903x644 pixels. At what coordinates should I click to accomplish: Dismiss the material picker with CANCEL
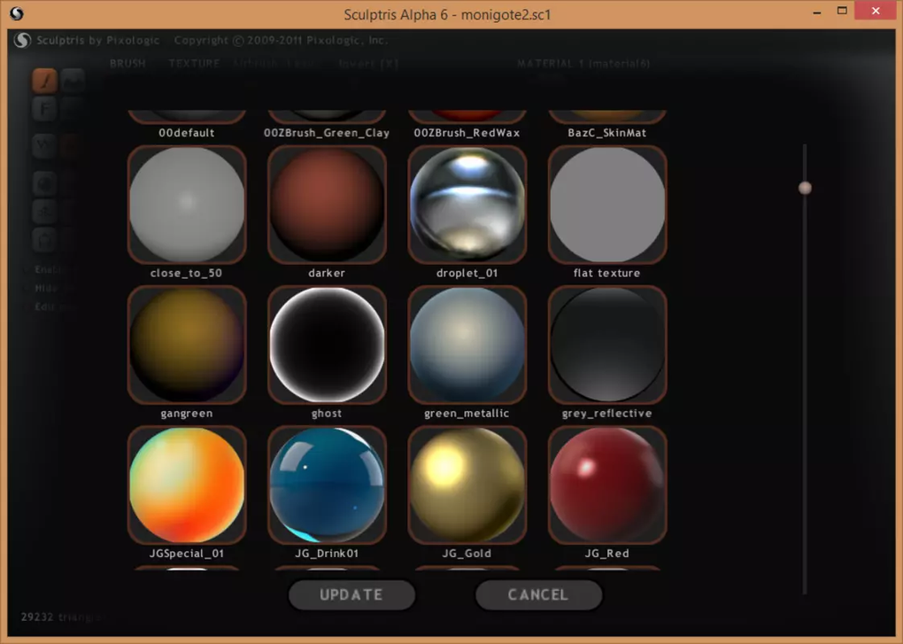point(538,594)
